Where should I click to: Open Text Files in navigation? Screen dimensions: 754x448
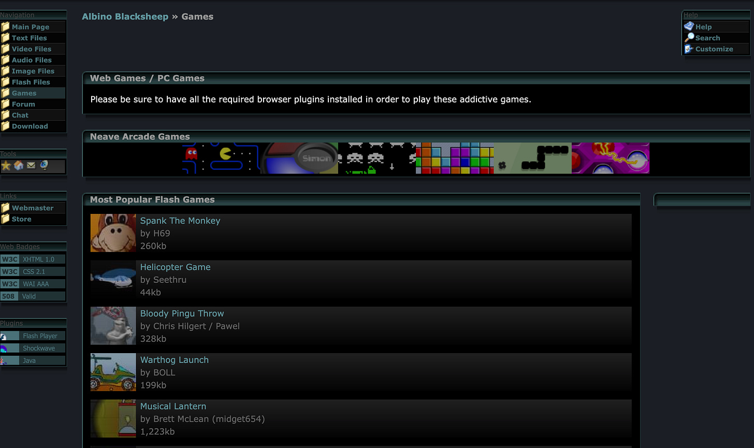tap(33, 38)
